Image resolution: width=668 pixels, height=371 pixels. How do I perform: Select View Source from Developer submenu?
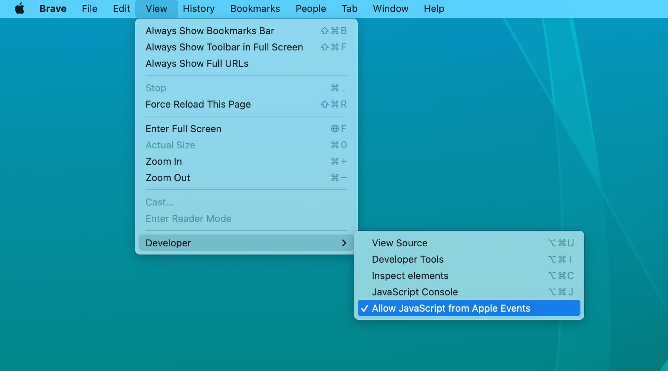click(x=399, y=243)
